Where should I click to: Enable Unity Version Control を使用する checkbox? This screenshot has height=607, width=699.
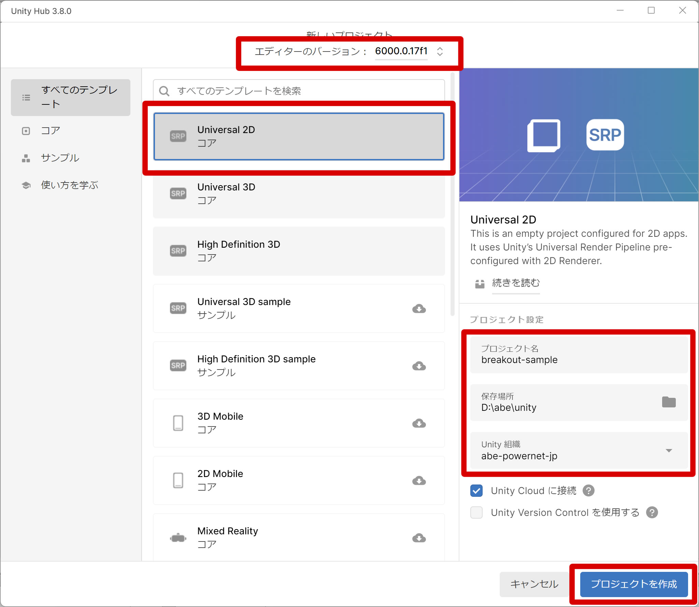[476, 512]
